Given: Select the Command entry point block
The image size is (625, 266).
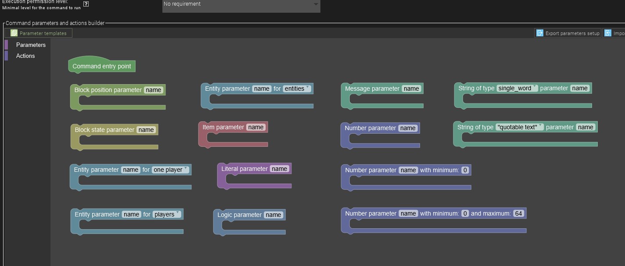Looking at the screenshot, I should pyautogui.click(x=101, y=66).
